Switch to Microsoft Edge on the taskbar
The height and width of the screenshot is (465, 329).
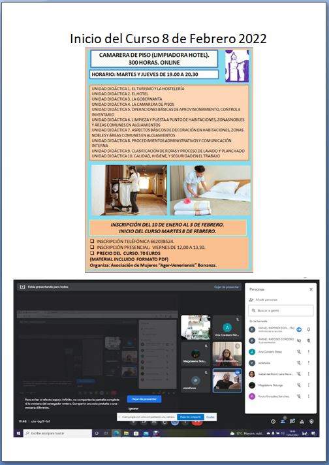click(116, 433)
